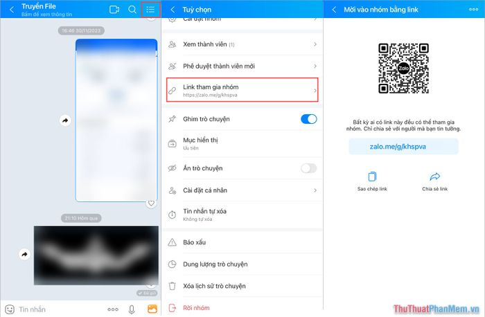Screen dimensions: 485x317
Task: Select Báo xấu report option
Action: coord(242,242)
